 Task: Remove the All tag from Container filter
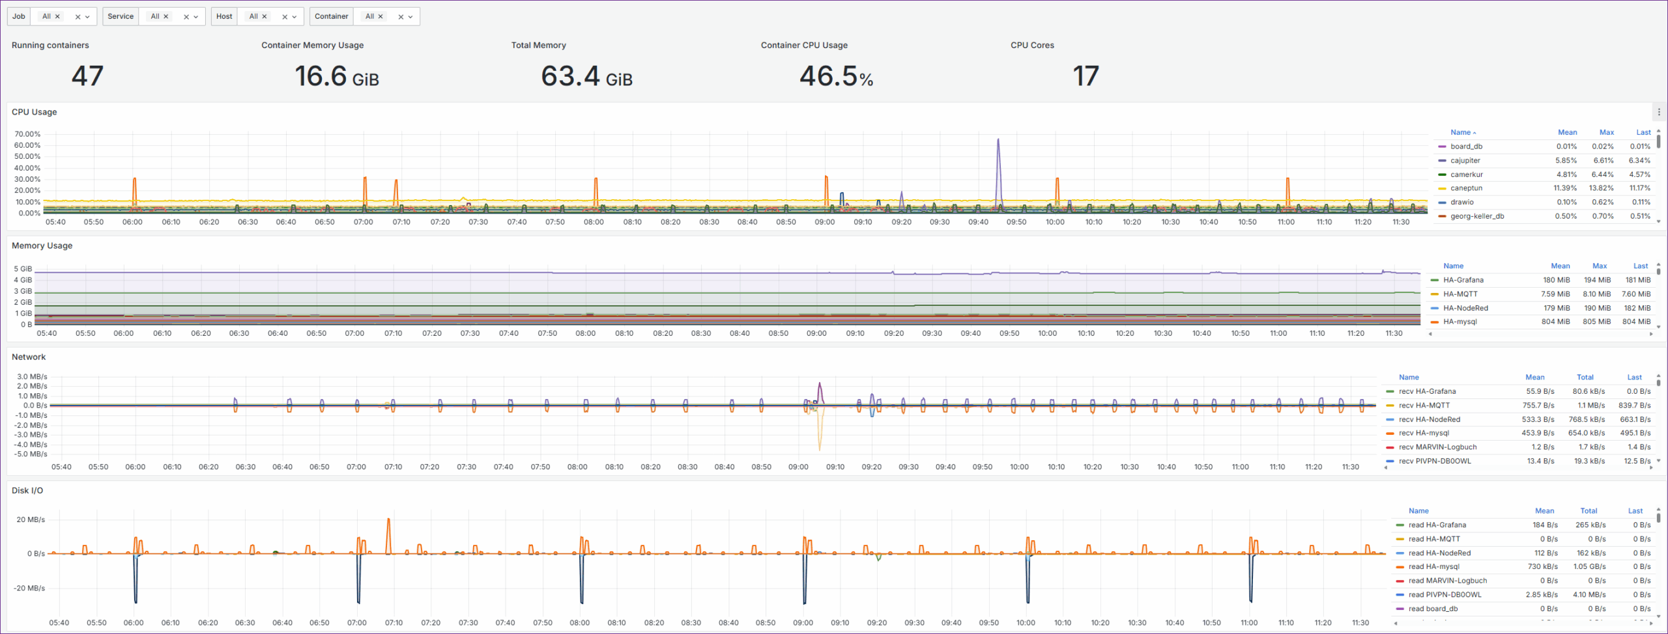[x=381, y=16]
